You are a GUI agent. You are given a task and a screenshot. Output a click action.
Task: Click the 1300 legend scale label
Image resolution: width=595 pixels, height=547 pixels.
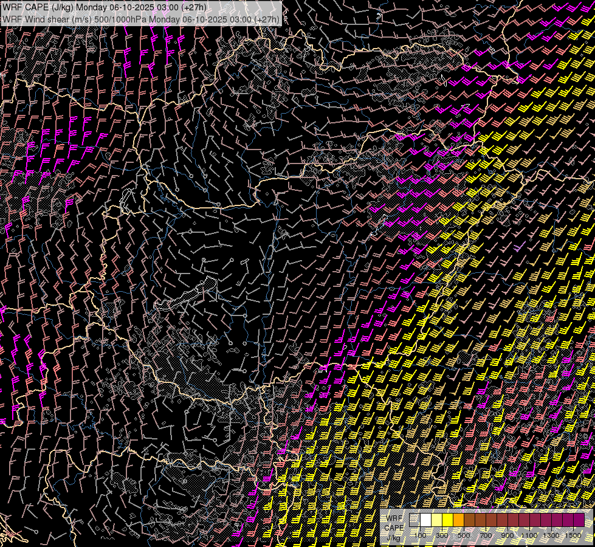(551, 535)
